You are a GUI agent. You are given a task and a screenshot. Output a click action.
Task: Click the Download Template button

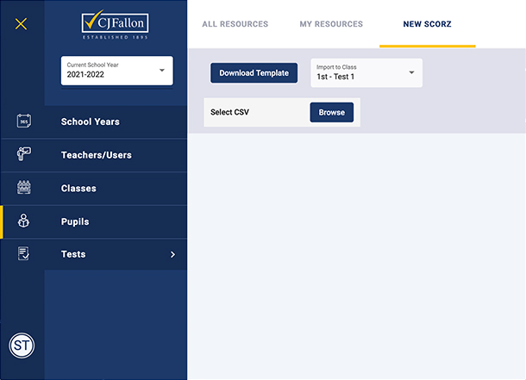[x=254, y=73]
